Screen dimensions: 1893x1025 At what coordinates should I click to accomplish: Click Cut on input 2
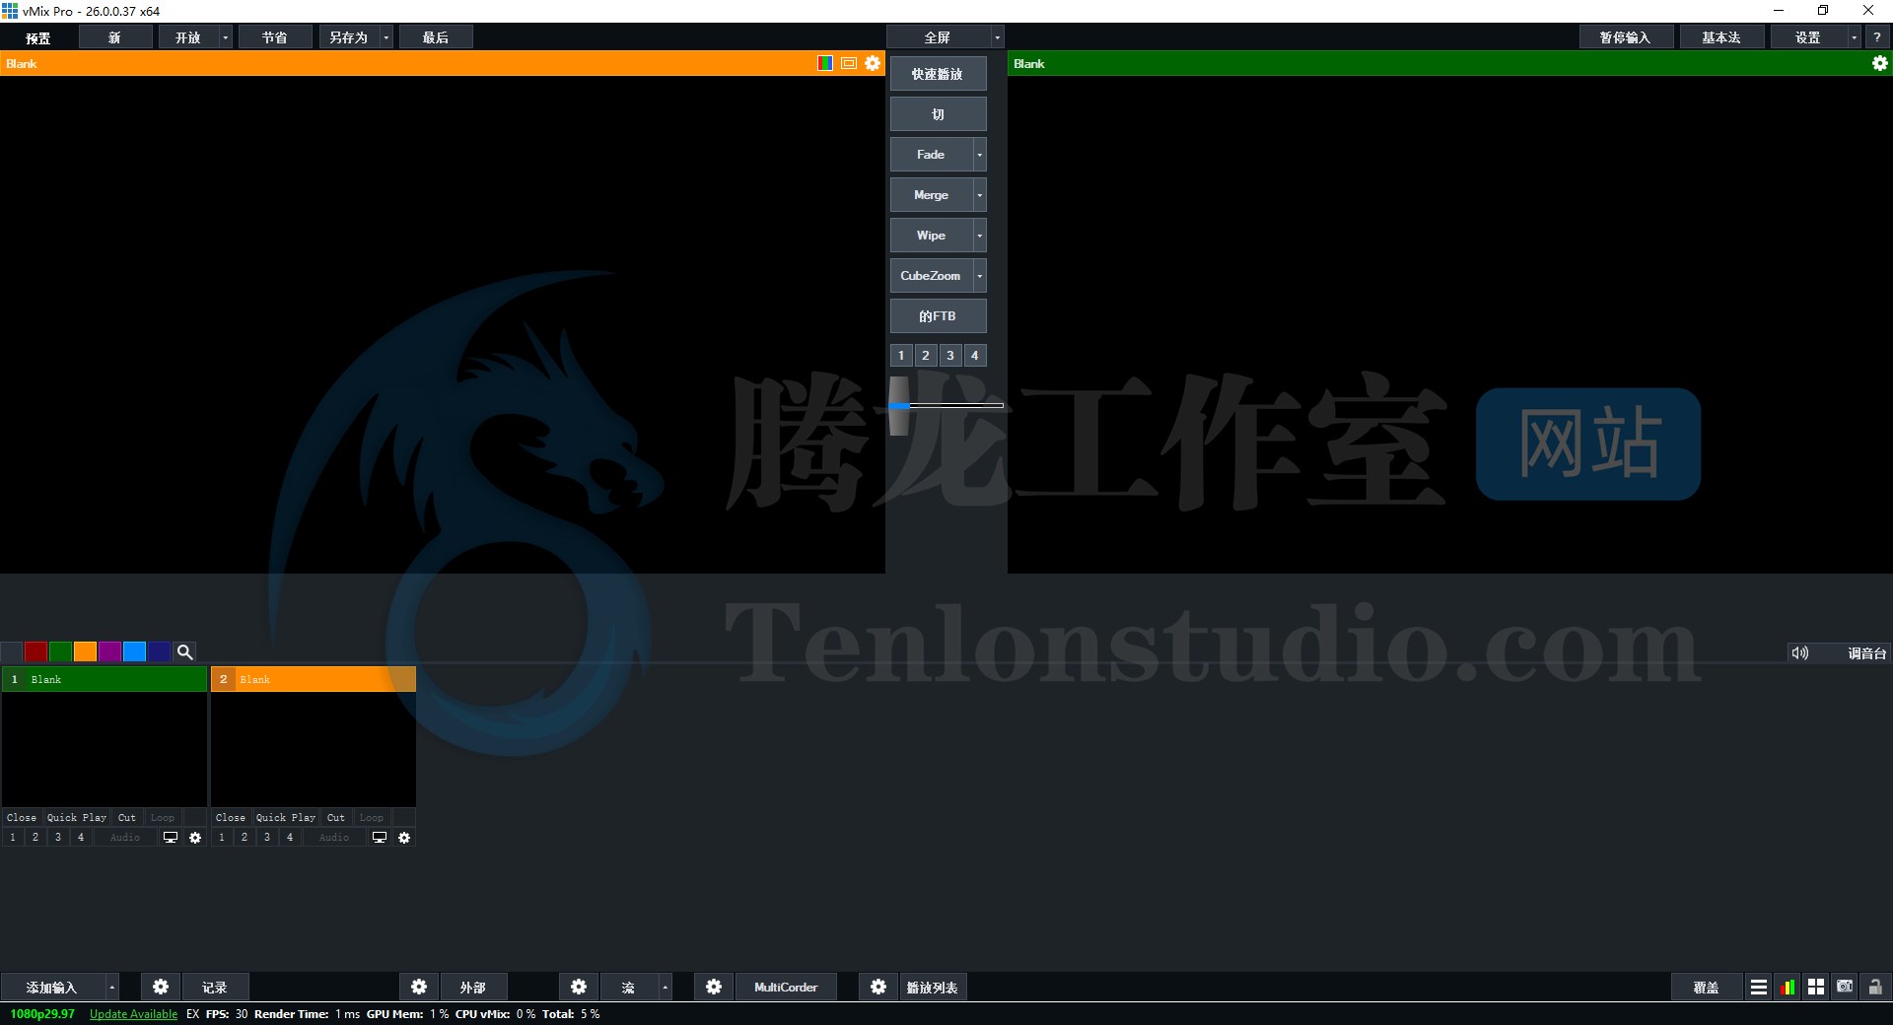coord(336,818)
